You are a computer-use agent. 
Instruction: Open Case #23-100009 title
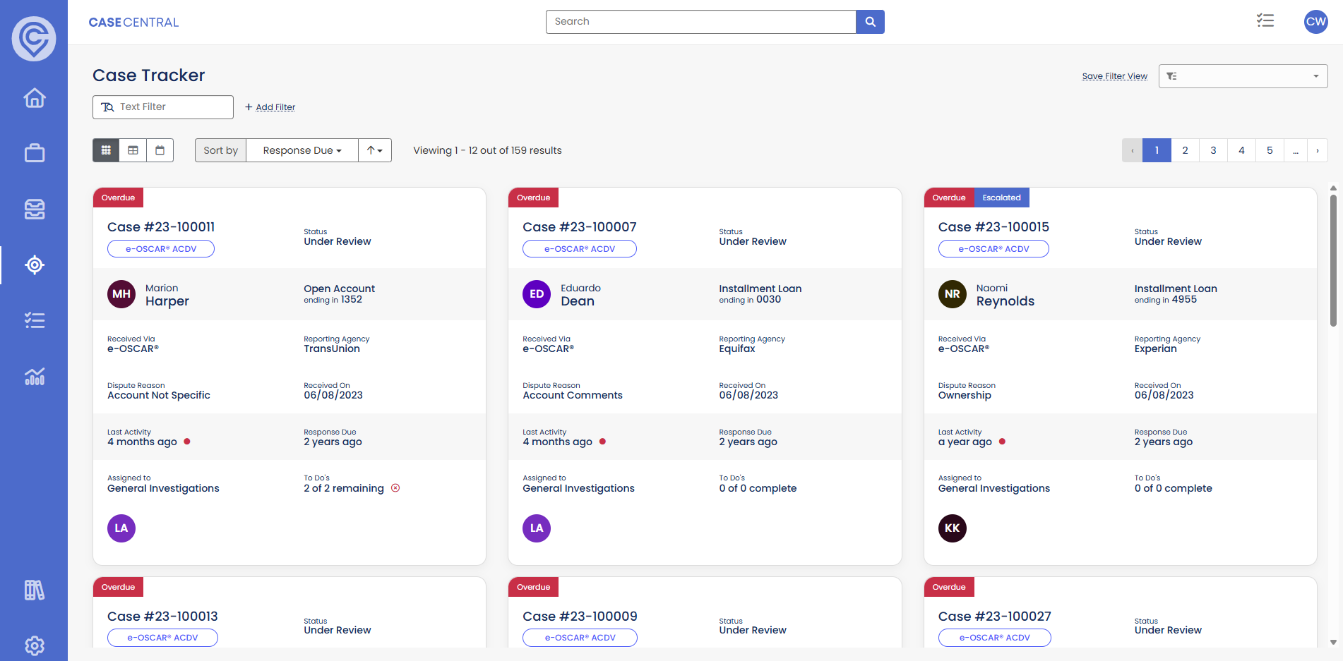[x=580, y=617]
